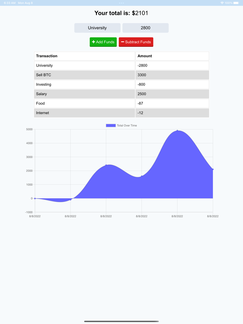Click the final chart data point near 2100

coord(213,169)
